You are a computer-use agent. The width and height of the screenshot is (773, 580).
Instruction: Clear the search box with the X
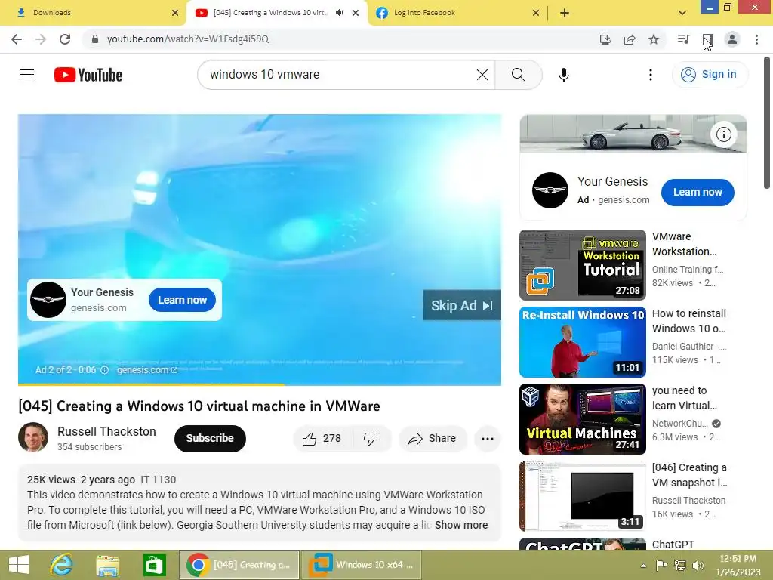482,75
